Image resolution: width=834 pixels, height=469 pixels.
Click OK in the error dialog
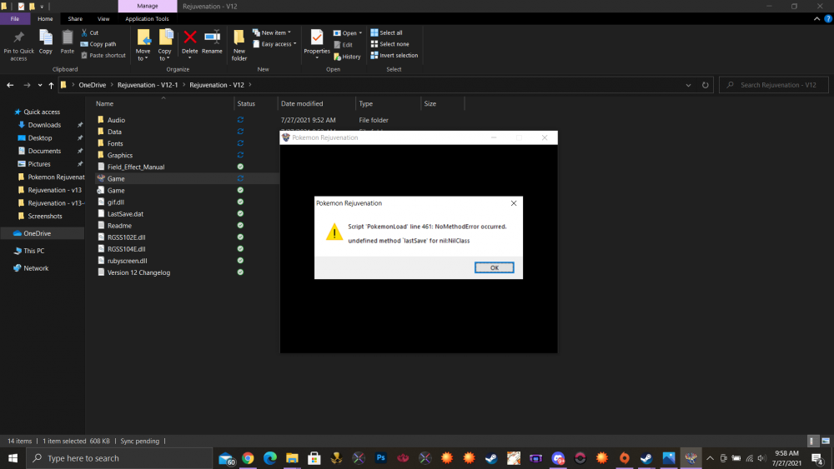coord(494,267)
